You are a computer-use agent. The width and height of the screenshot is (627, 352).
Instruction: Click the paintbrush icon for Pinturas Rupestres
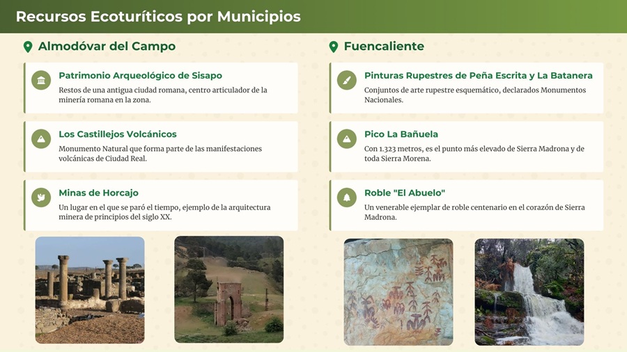coord(347,80)
